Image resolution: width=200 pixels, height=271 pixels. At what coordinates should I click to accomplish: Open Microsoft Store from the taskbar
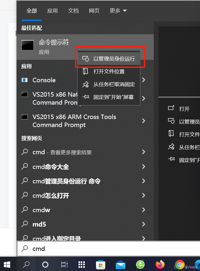tap(100, 265)
